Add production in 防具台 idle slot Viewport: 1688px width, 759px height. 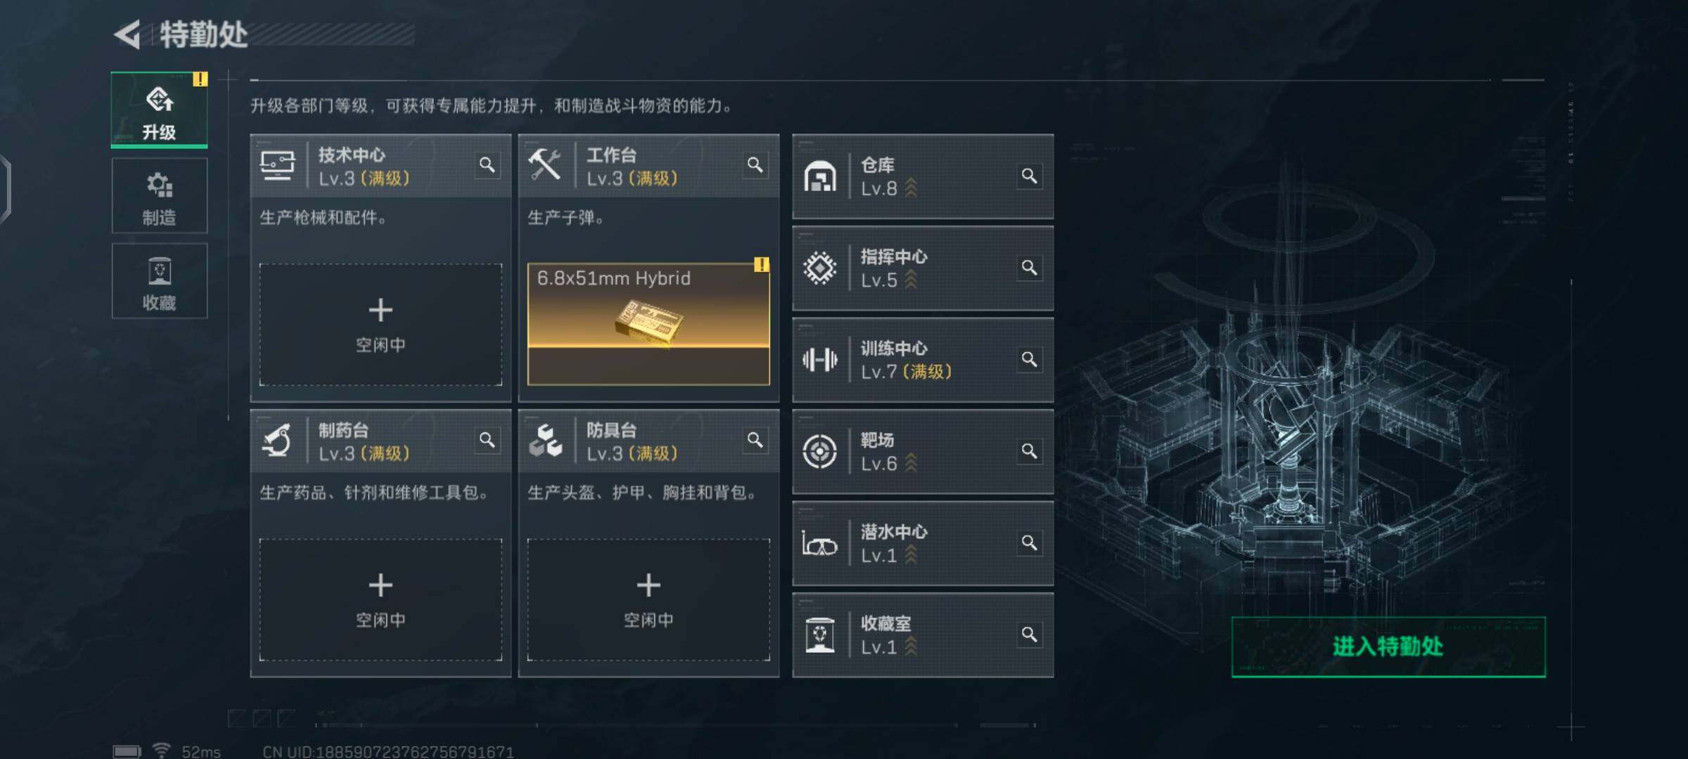click(648, 599)
